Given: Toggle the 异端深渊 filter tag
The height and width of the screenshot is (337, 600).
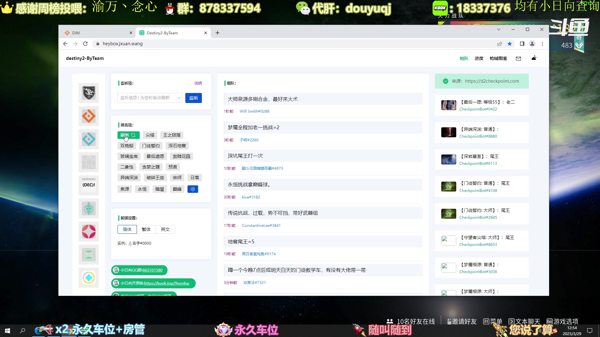Looking at the screenshot, I should coord(129,178).
